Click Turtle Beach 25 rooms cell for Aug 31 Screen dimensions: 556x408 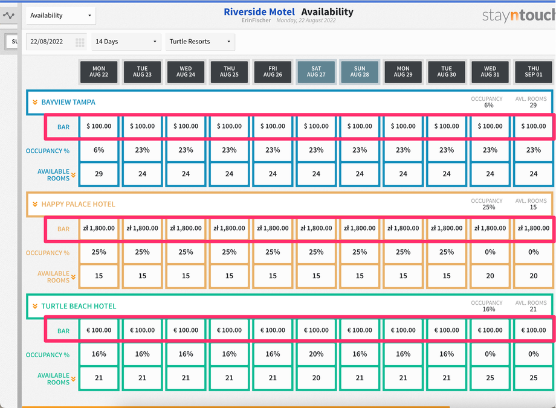click(x=490, y=378)
